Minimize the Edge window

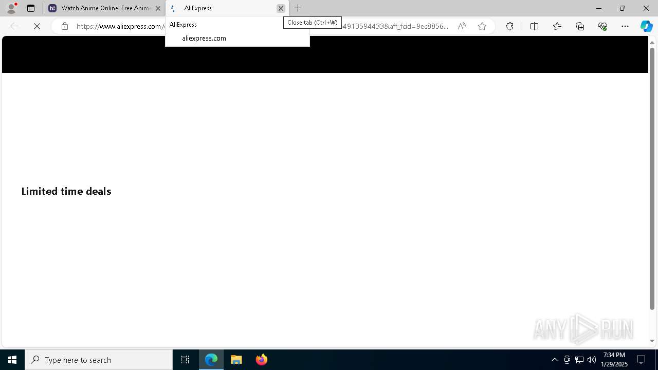click(599, 8)
